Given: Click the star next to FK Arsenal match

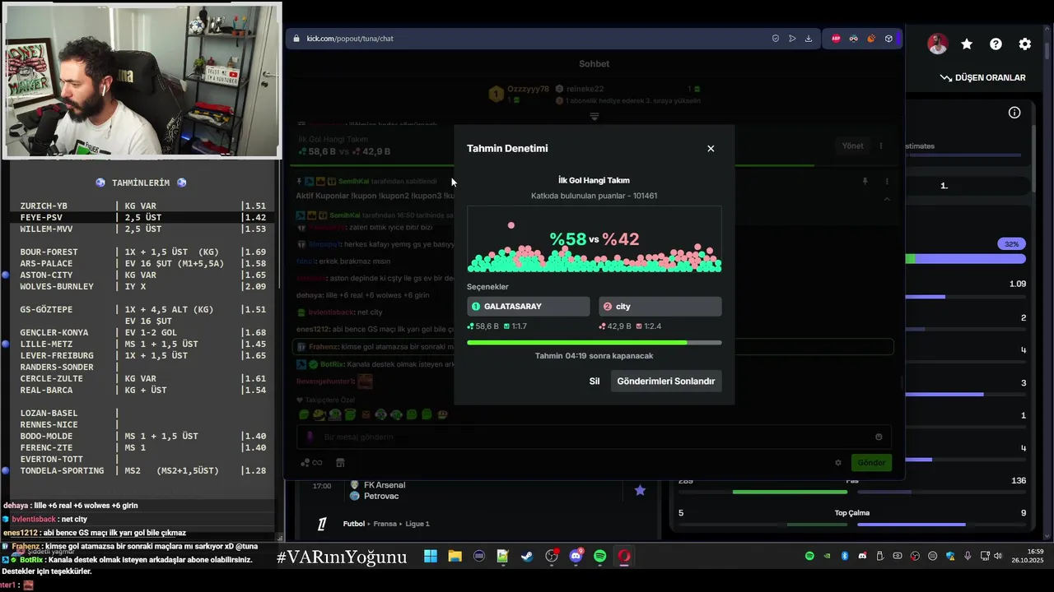Looking at the screenshot, I should pos(640,490).
